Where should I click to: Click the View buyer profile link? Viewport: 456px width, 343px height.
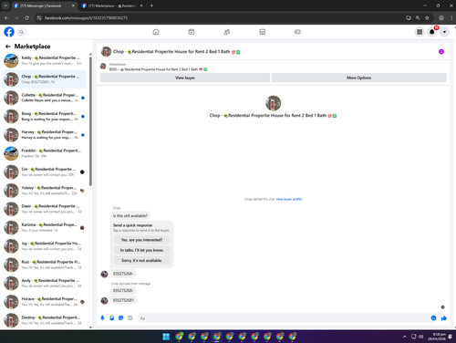[289, 199]
